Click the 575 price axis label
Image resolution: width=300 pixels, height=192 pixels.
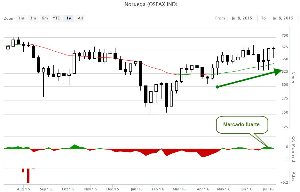pyautogui.click(x=285, y=98)
